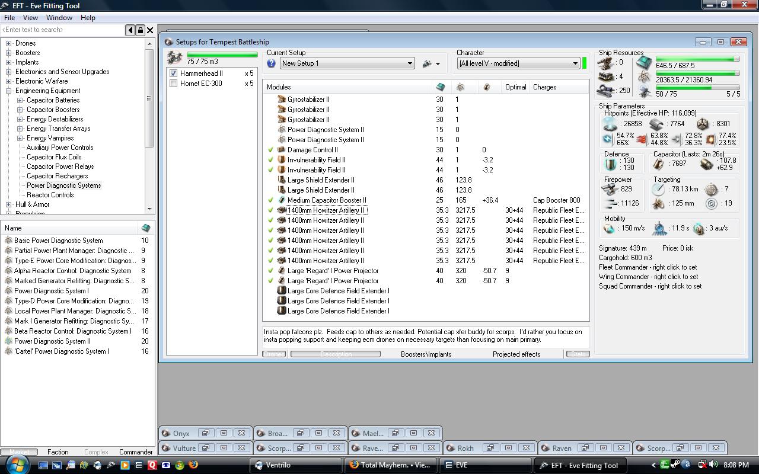Click the ship icon next to setup dropdown
Viewport: 759px width, 474px height.
click(x=427, y=63)
